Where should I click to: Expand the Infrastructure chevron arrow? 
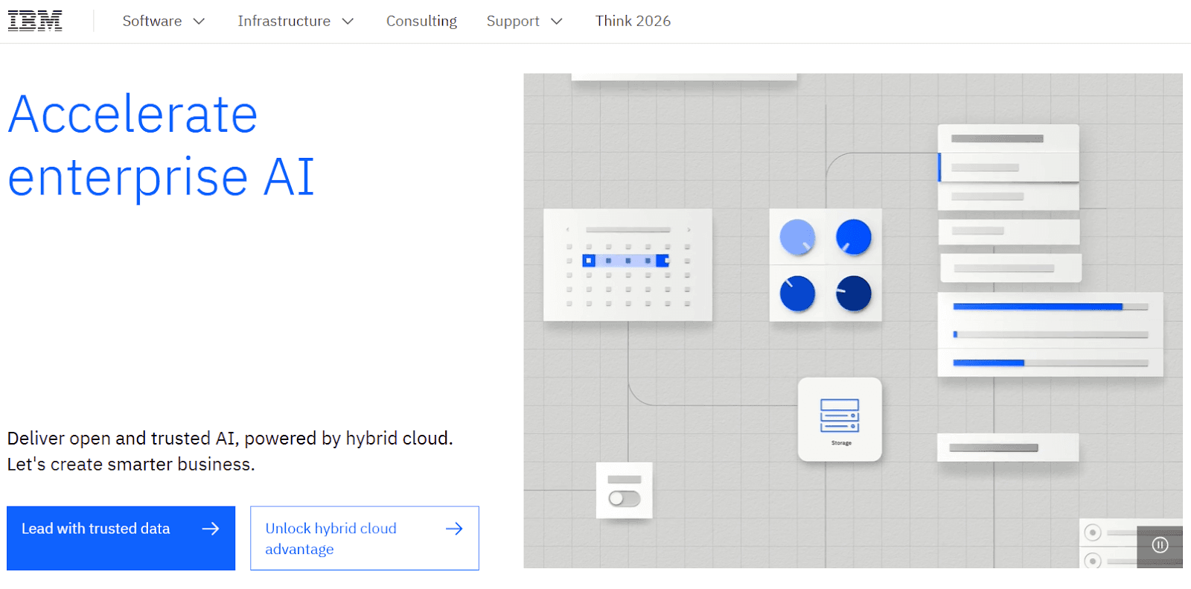(x=348, y=22)
